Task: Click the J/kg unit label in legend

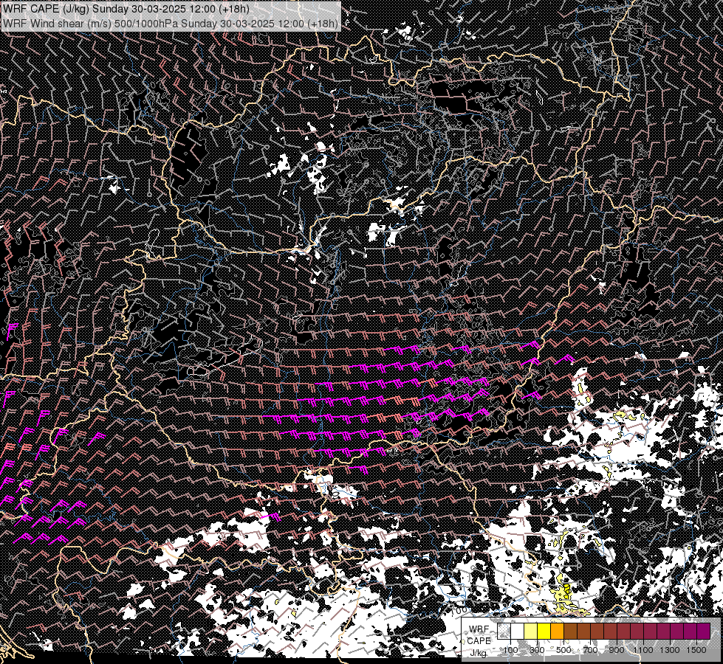Action: pyautogui.click(x=478, y=653)
